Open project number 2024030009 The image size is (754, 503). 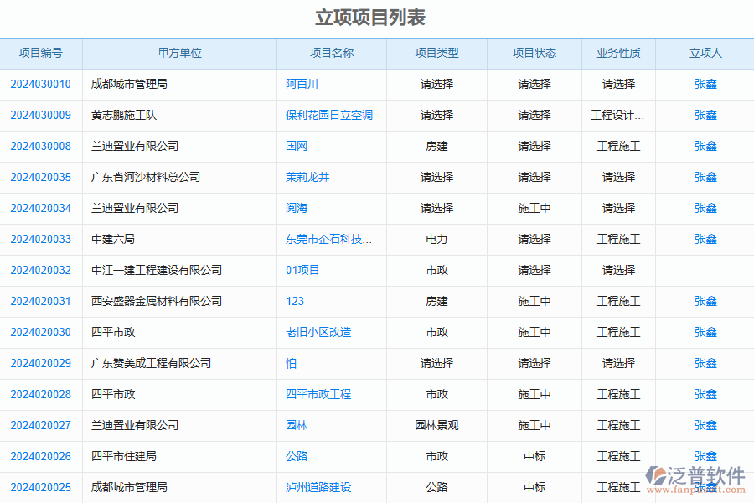tap(41, 116)
